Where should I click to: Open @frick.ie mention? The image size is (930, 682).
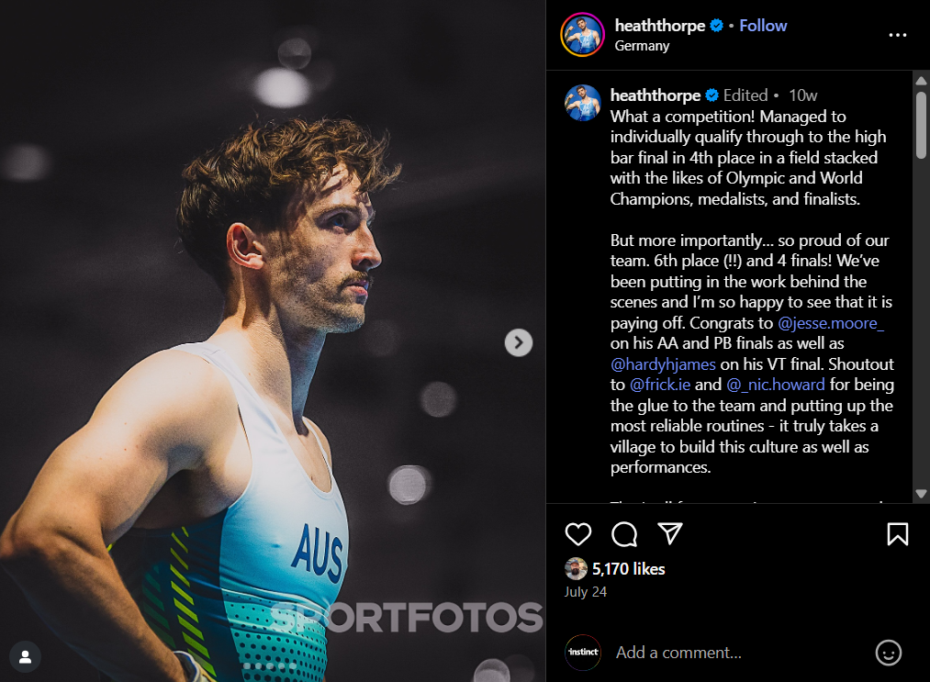(x=659, y=385)
